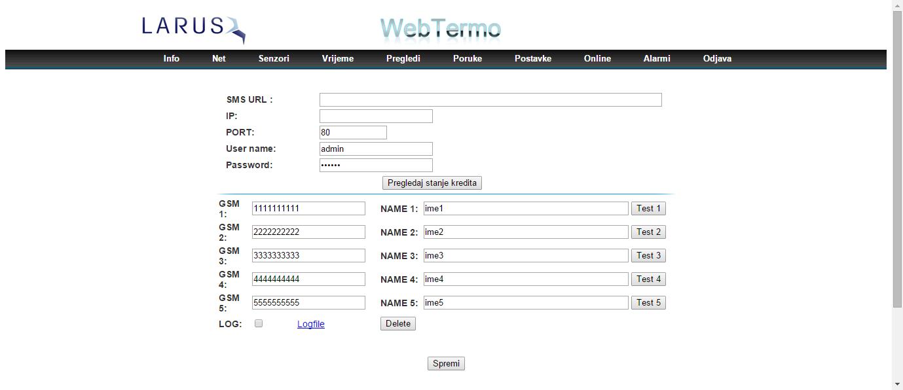Open the Logfile link
Image resolution: width=903 pixels, height=390 pixels.
[x=310, y=324]
